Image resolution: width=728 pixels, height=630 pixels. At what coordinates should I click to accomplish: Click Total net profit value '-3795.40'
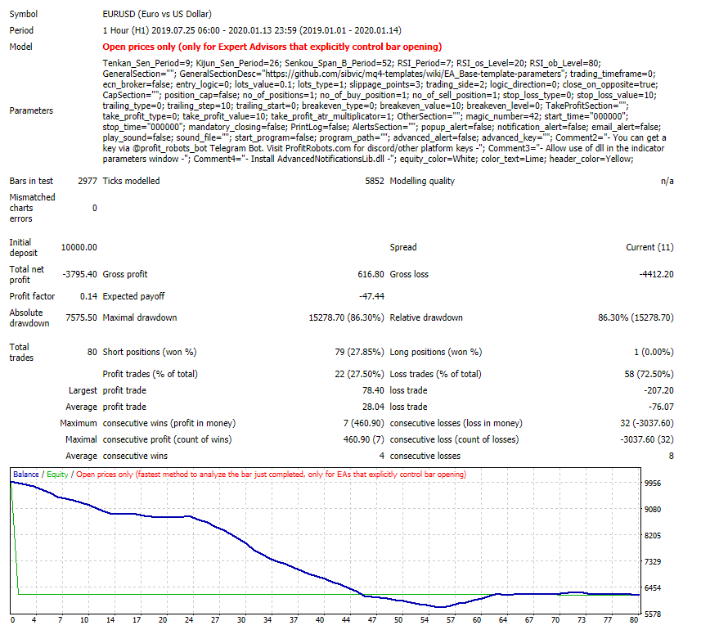80,274
